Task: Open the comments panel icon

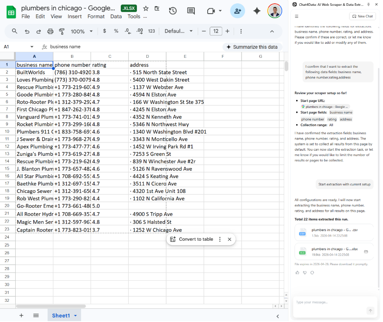Action: tap(191, 11)
